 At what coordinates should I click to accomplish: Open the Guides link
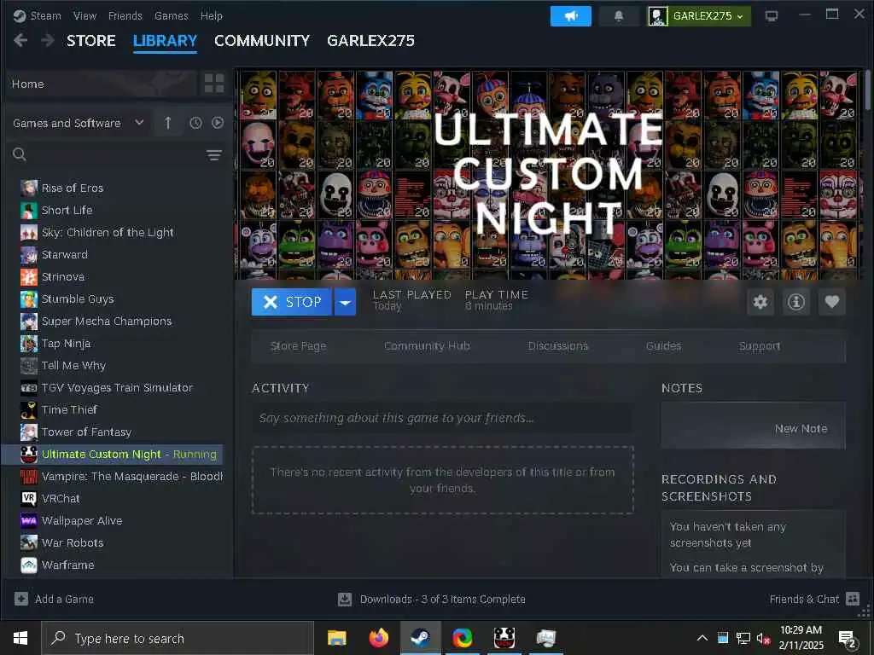(x=663, y=346)
